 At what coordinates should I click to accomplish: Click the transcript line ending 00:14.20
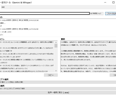tap(26, 48)
